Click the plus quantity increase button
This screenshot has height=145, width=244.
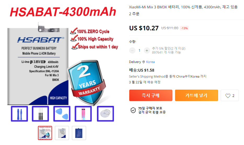tap(147, 50)
